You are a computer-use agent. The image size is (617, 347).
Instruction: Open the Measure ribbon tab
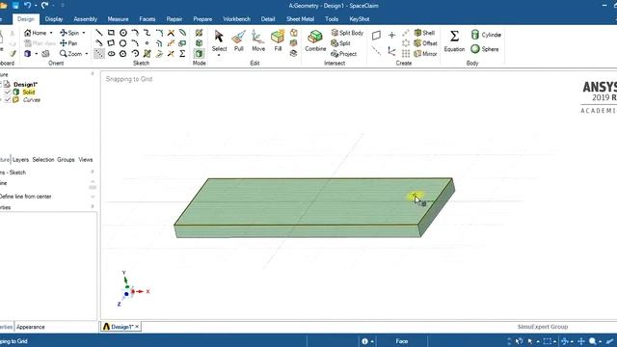point(118,19)
